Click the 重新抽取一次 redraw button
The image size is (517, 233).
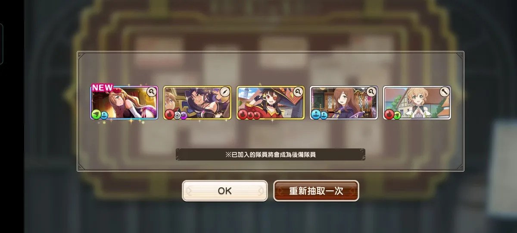[x=316, y=191]
